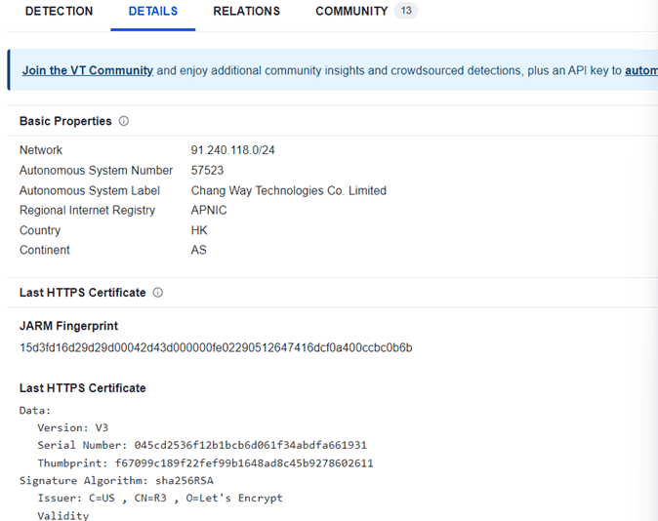Click the JARM Fingerprint hash value
658x521 pixels.
[216, 348]
